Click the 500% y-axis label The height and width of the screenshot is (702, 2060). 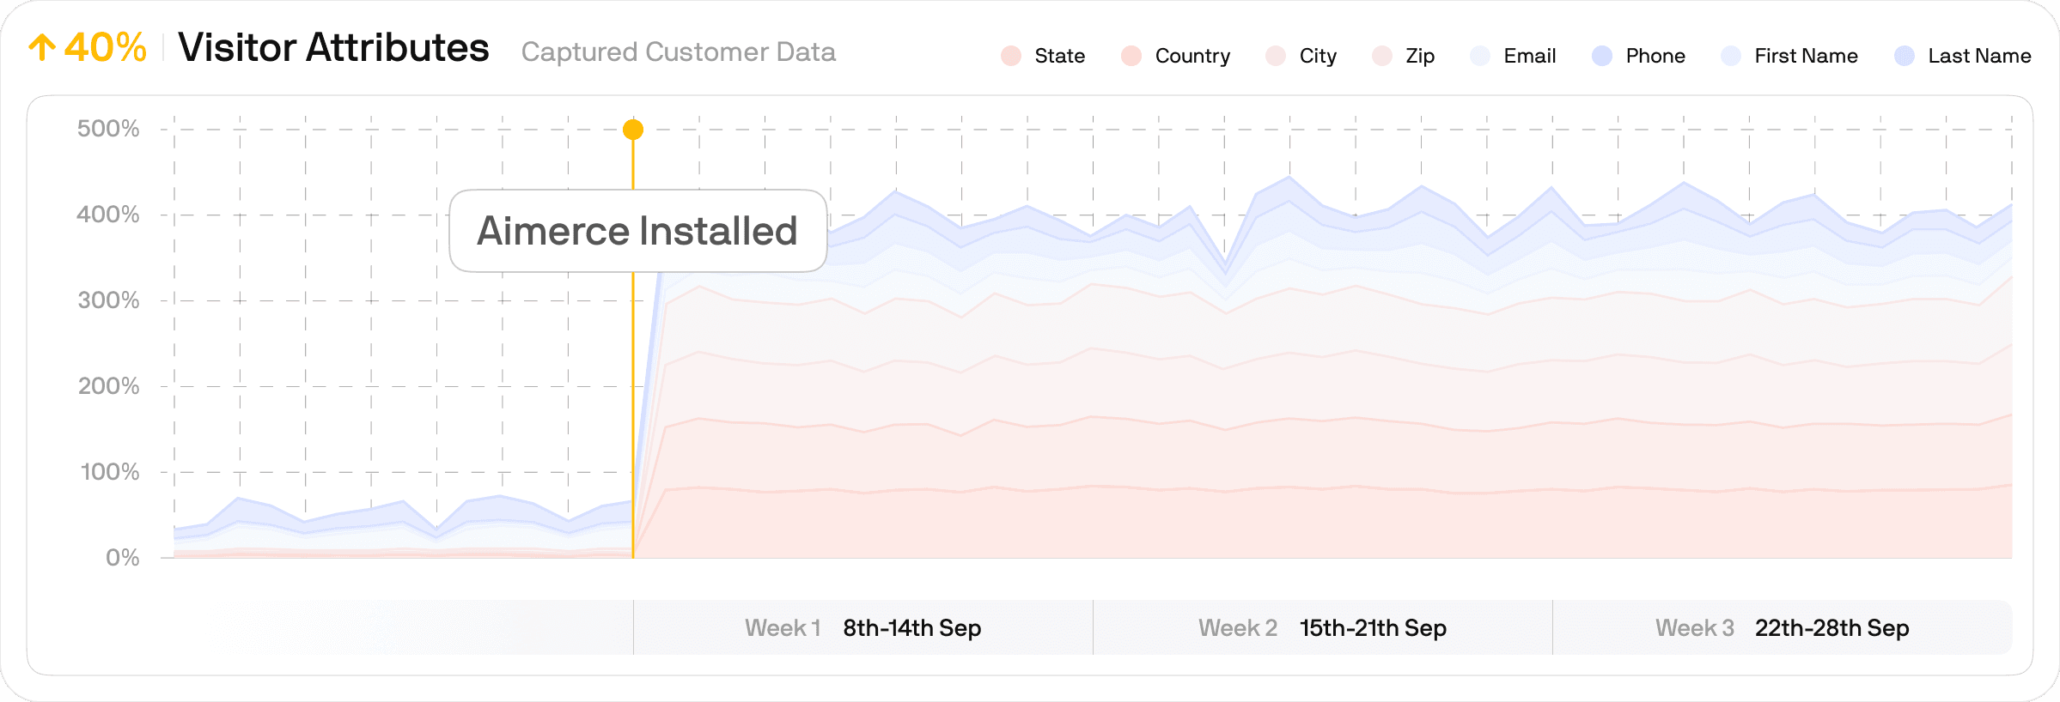[x=108, y=129]
